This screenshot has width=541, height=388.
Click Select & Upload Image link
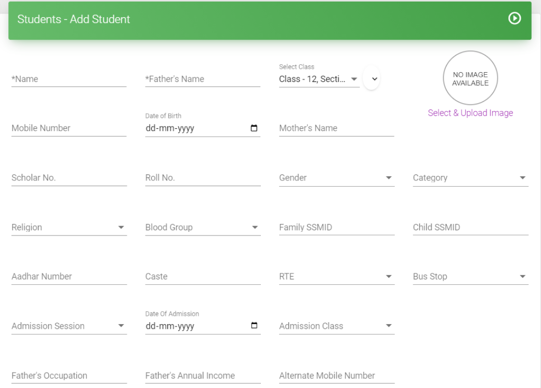470,113
